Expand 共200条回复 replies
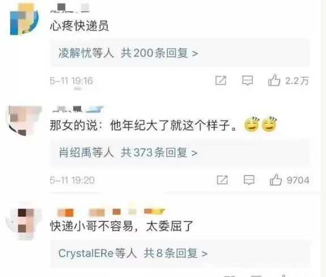Viewport: 326px width, 277px height. coord(159,53)
